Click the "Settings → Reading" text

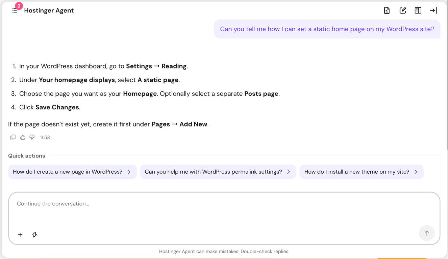[x=156, y=66]
